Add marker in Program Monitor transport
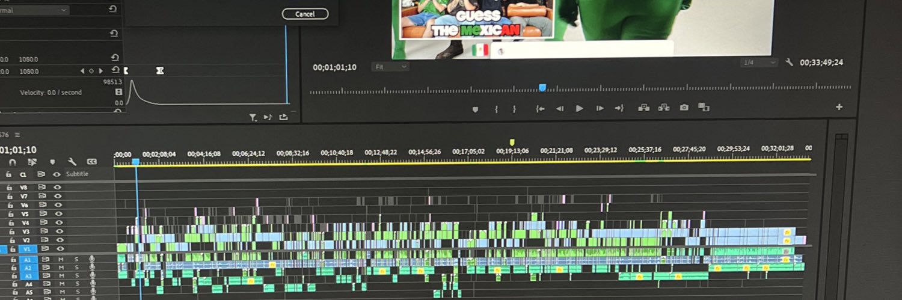The height and width of the screenshot is (300, 902). [x=475, y=109]
